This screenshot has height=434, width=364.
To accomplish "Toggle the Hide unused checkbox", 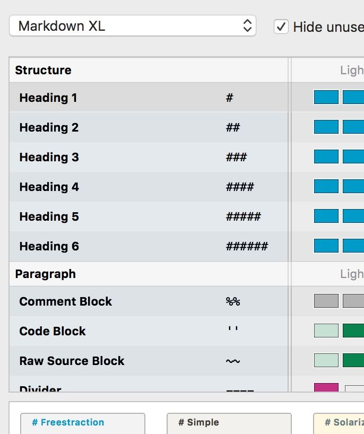I will [x=281, y=26].
